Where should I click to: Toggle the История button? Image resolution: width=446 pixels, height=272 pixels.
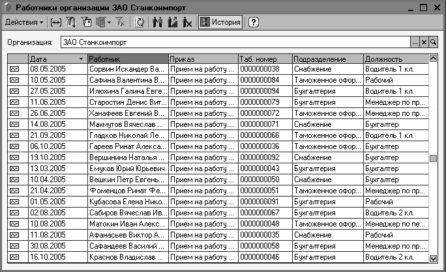pyautogui.click(x=220, y=22)
